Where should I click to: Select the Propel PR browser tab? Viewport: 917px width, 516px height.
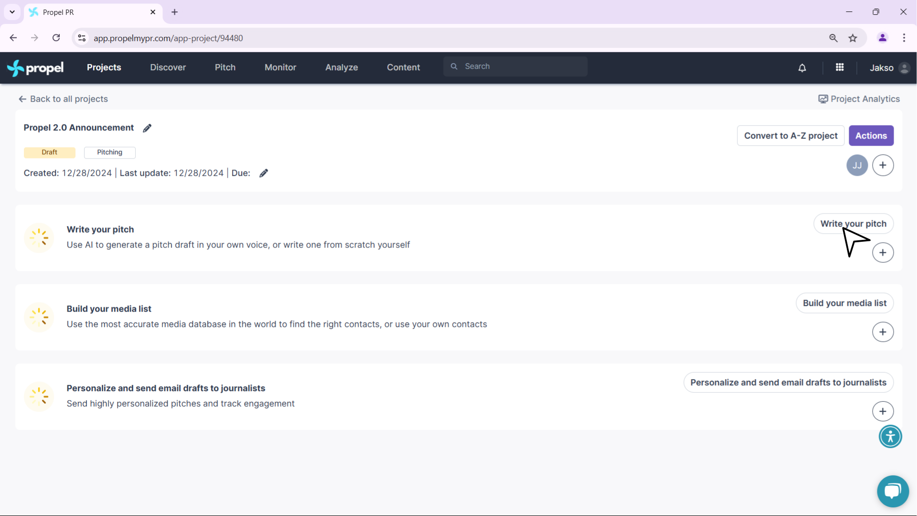tap(93, 12)
